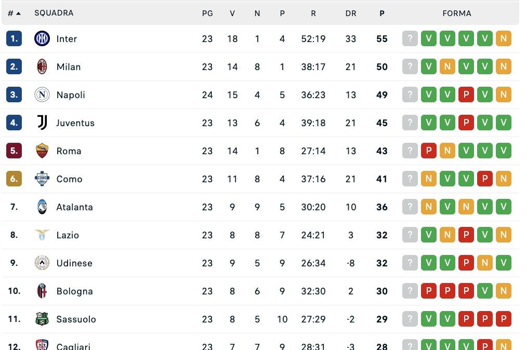This screenshot has width=526, height=350.
Task: Click the Como club crest
Action: 42,179
